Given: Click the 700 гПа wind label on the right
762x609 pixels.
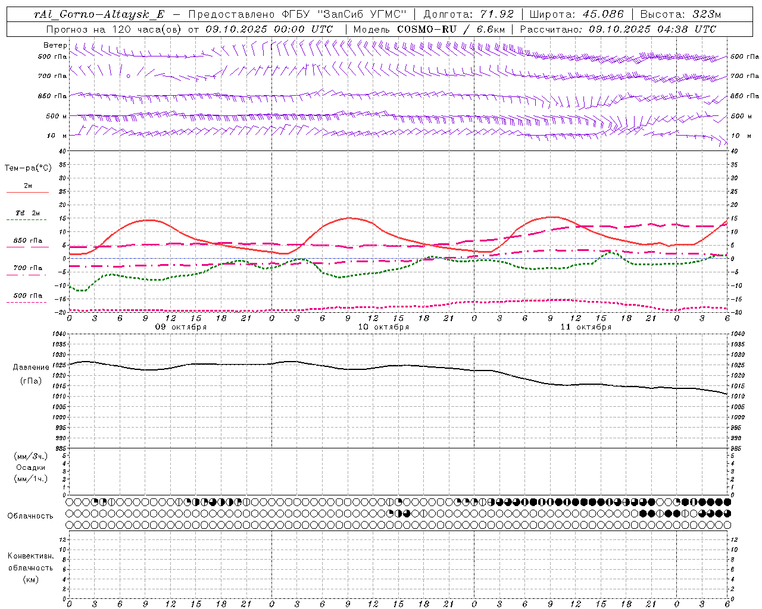Looking at the screenshot, I should click(745, 76).
